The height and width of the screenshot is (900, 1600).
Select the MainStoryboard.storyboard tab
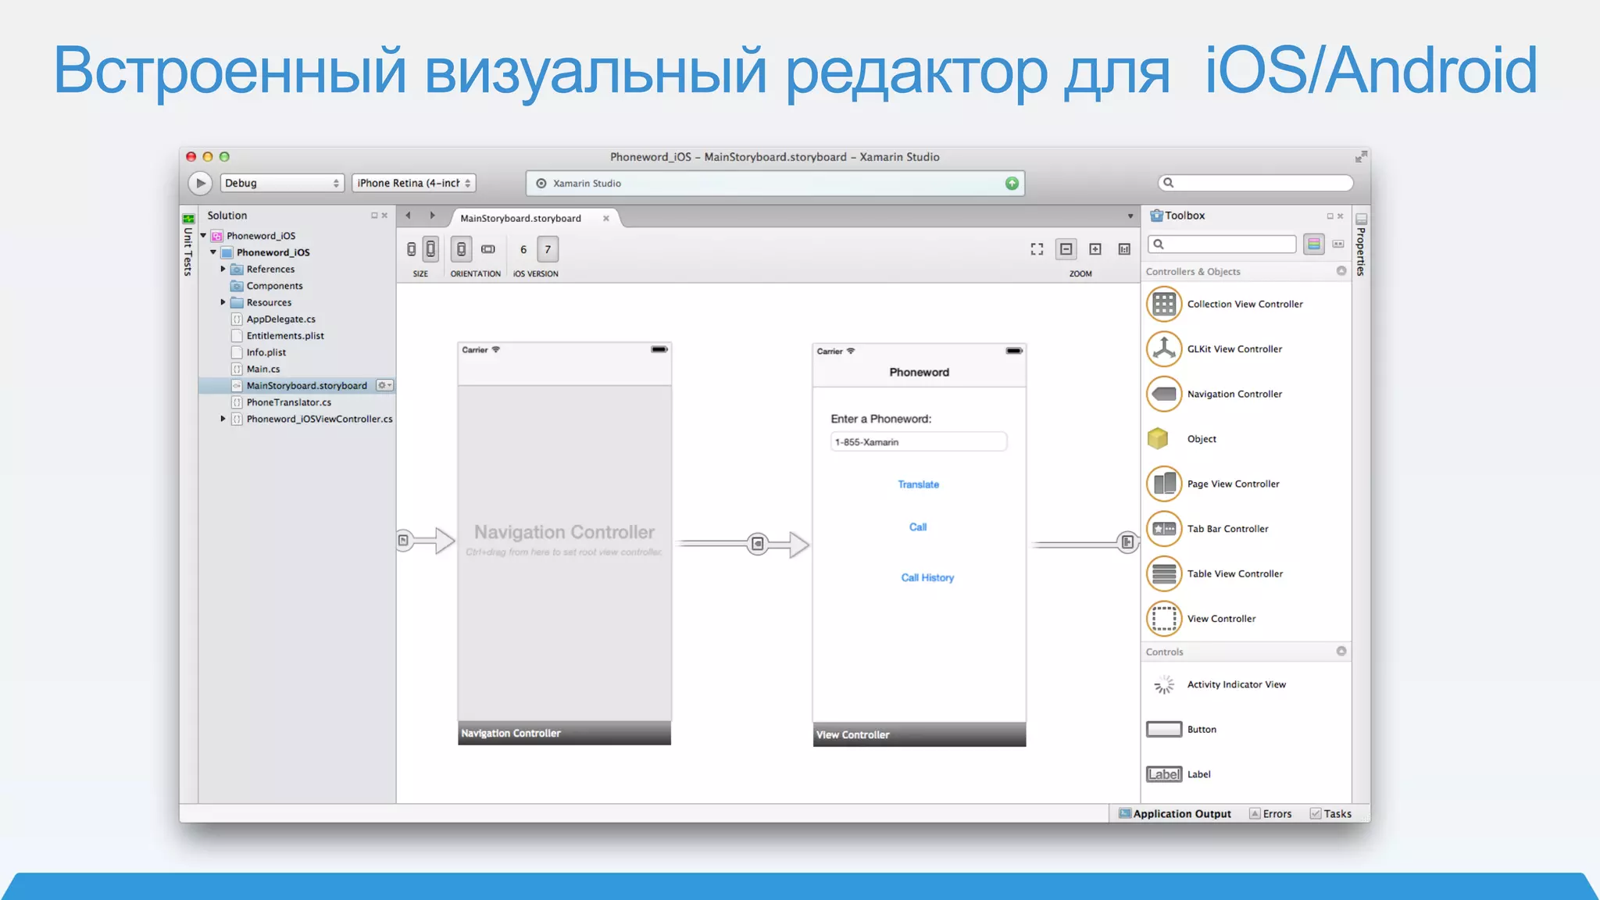tap(521, 218)
